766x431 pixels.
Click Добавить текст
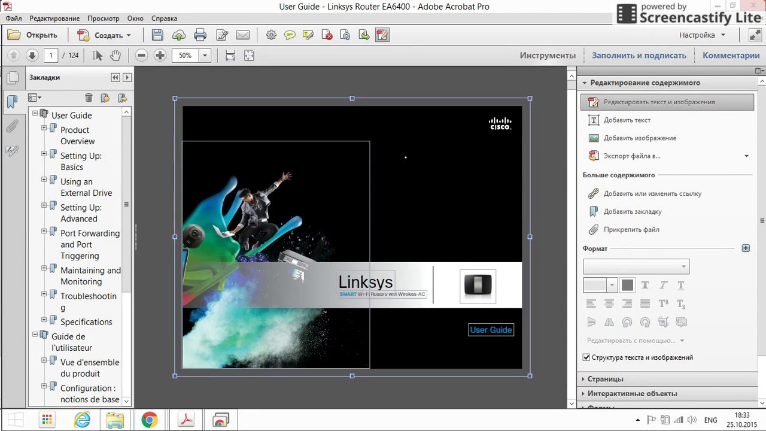pos(627,120)
